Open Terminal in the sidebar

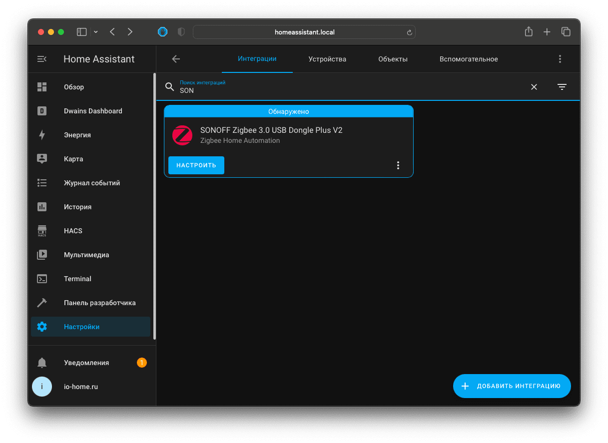pyautogui.click(x=90, y=279)
